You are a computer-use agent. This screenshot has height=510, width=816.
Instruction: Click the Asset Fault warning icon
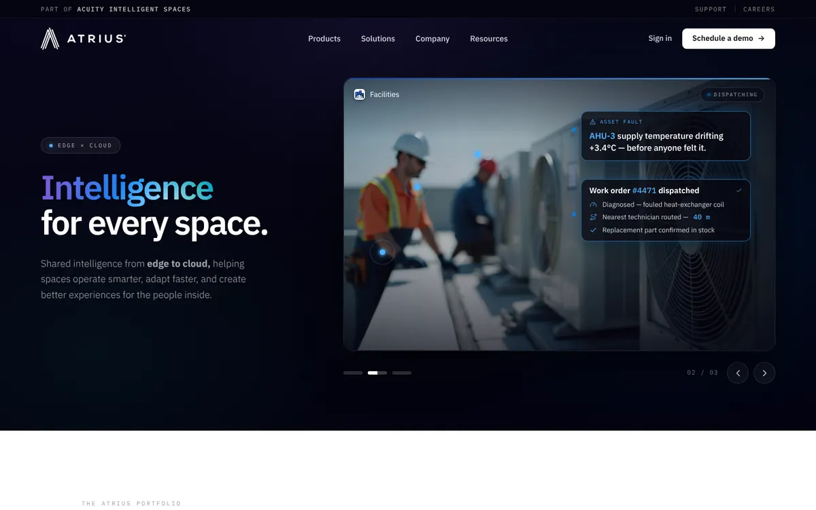[x=592, y=122]
